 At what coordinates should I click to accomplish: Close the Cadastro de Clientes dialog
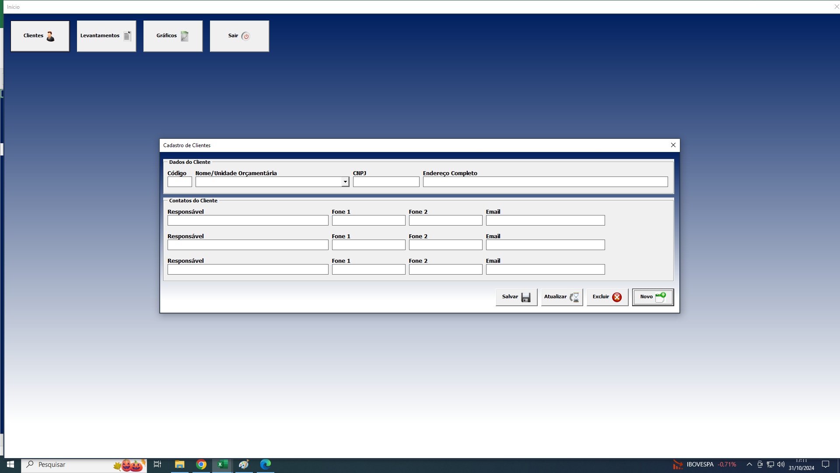point(673,145)
